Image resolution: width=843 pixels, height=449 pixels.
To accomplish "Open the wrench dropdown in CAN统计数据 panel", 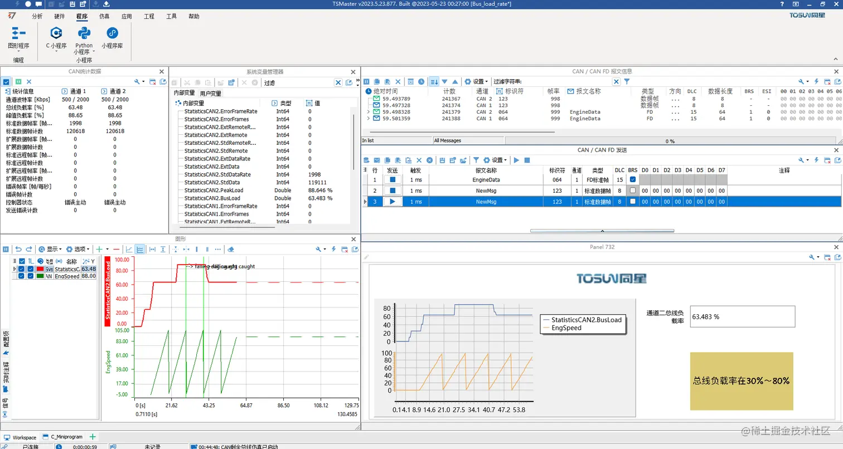I will 139,81.
